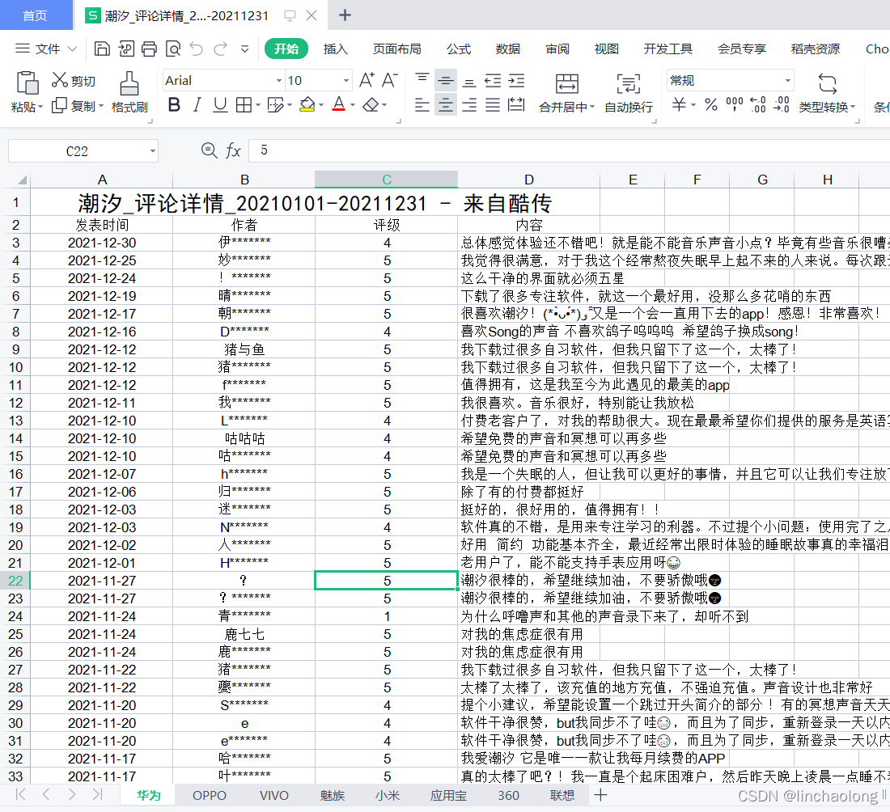Switch to the 数据 ribbon tab
Screen dimensions: 890x812
pyautogui.click(x=508, y=49)
